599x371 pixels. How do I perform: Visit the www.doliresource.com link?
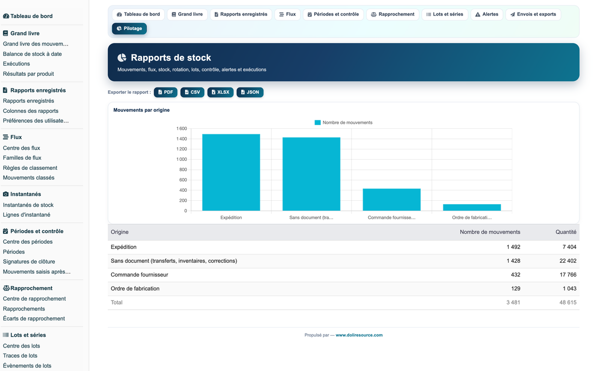click(359, 335)
